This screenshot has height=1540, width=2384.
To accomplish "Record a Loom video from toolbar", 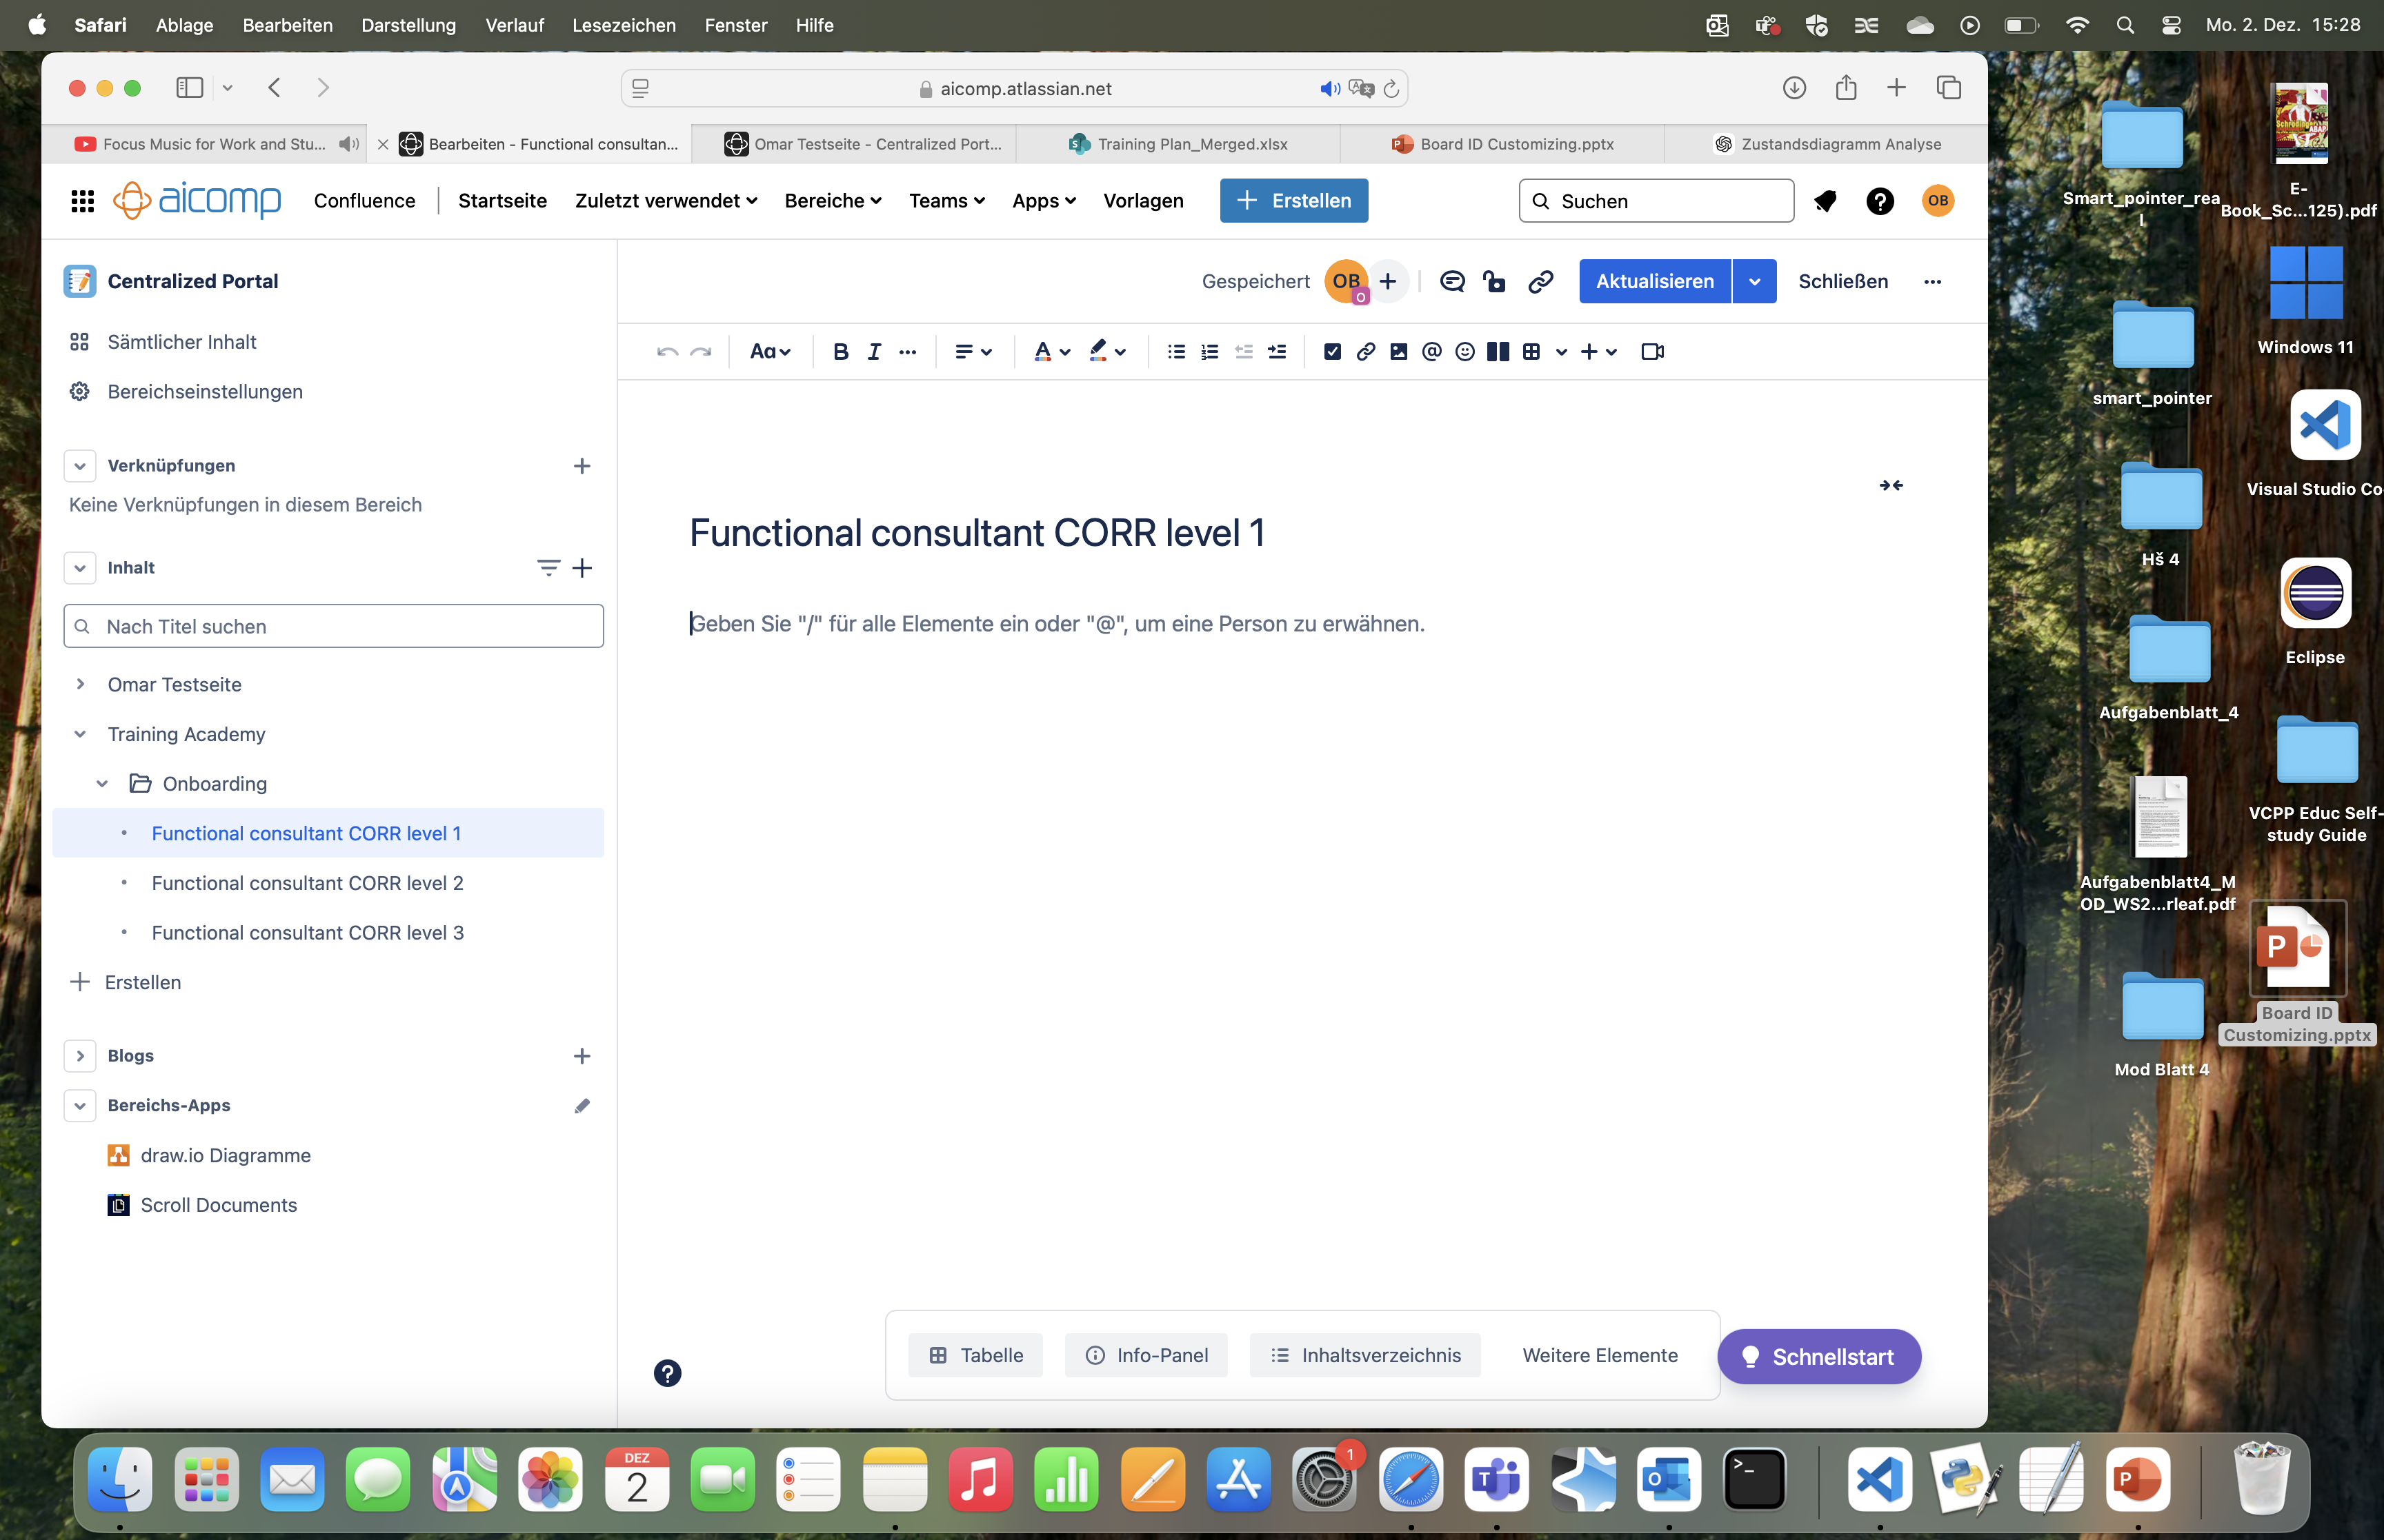I will coord(1651,352).
